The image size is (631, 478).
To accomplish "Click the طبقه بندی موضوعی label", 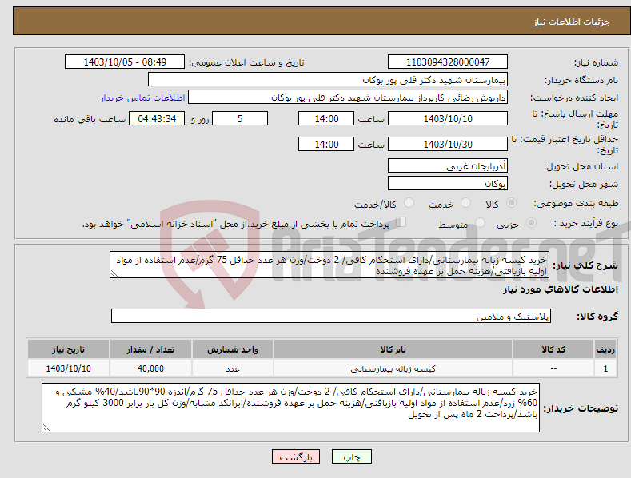I will (x=576, y=204).
